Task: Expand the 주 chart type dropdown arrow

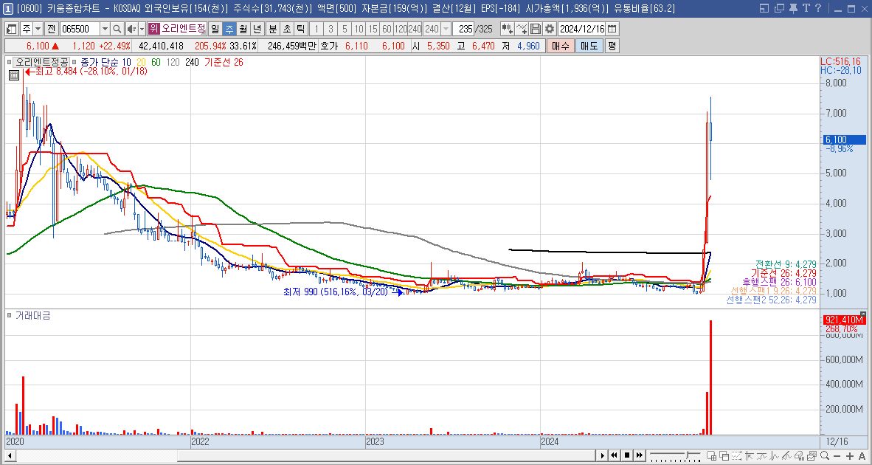Action: (38, 29)
